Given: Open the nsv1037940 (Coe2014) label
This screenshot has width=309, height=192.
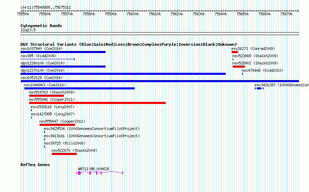Looking at the screenshot, I should click(42, 49).
